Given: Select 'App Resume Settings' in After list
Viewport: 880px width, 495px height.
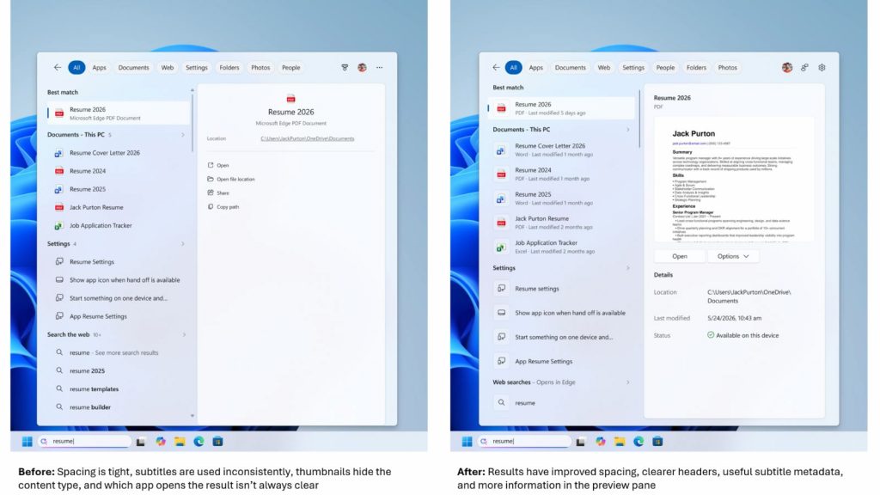Looking at the screenshot, I should click(x=560, y=362).
